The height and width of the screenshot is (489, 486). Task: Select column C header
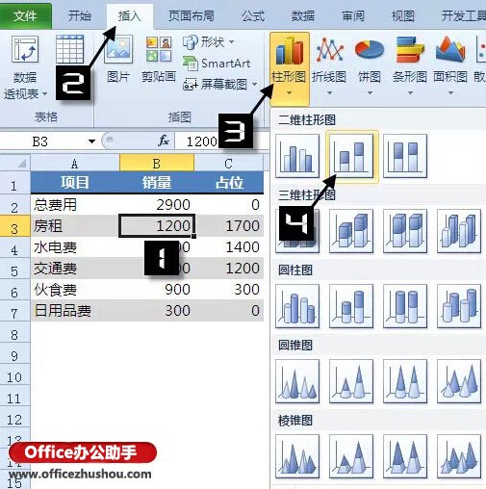coord(229,163)
